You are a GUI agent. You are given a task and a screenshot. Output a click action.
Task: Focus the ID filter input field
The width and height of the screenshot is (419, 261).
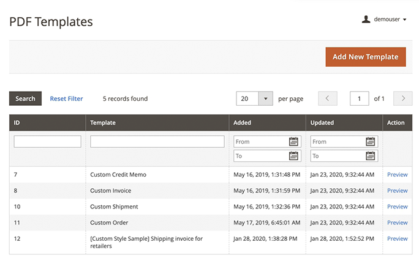(x=48, y=142)
